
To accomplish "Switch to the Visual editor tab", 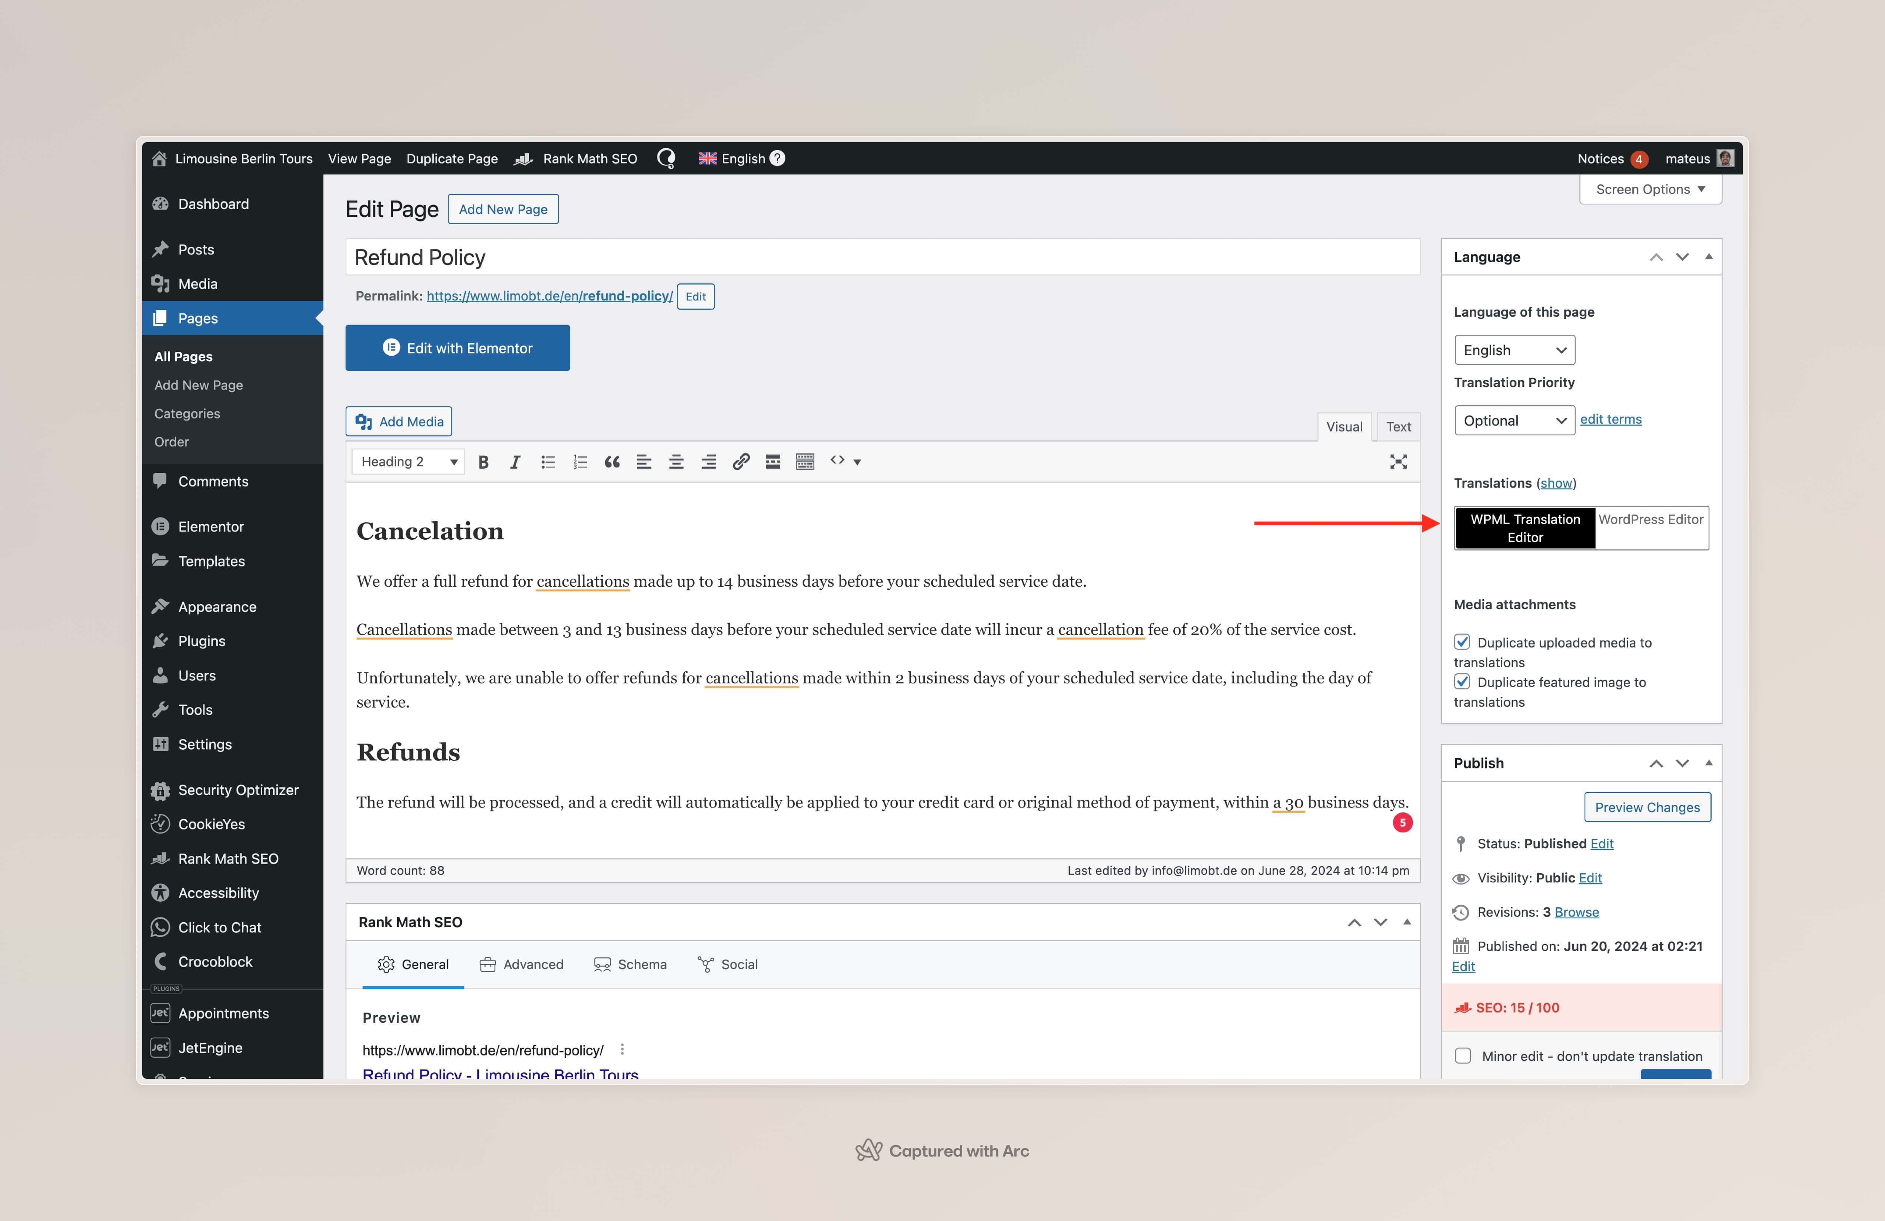I will 1344,427.
